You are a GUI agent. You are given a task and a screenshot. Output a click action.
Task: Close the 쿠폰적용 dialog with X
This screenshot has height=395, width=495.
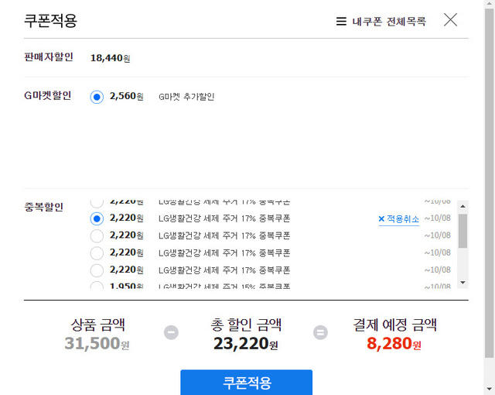450,20
